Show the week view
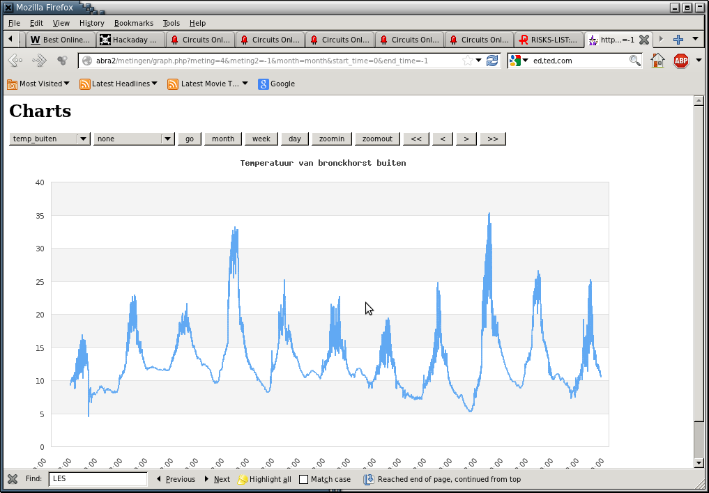This screenshot has width=709, height=493. coord(261,139)
